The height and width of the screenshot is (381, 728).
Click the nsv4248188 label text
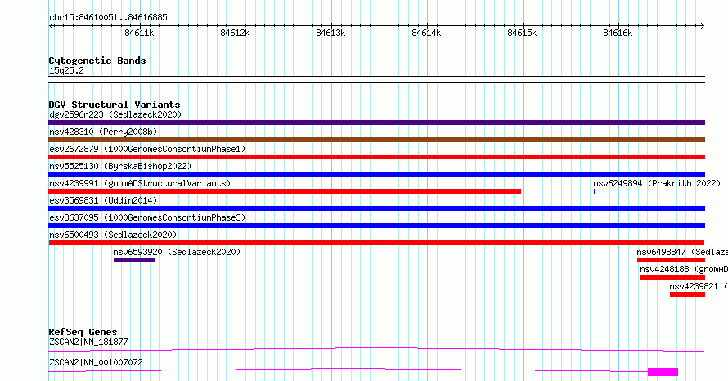click(664, 269)
